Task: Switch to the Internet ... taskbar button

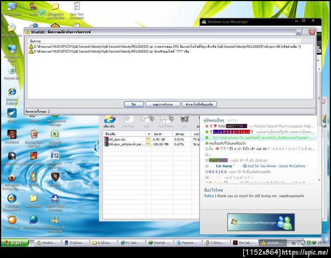Action: 160,243
